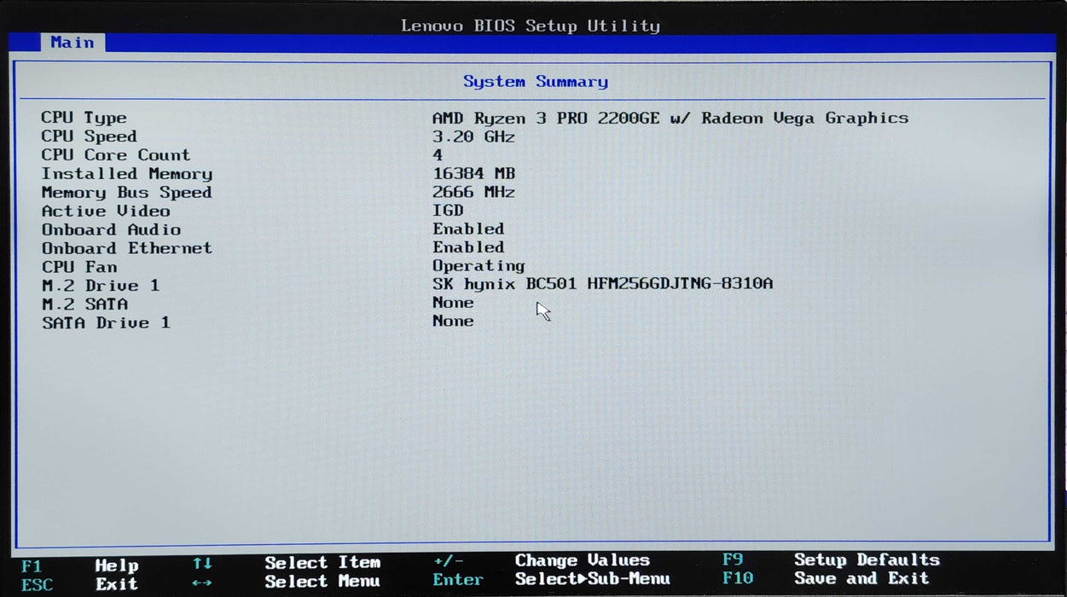Click None value for SATA Drive 1
This screenshot has width=1067, height=597.
(453, 322)
